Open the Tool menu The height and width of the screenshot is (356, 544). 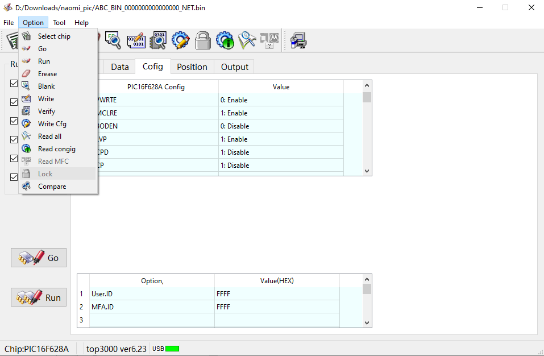(59, 23)
